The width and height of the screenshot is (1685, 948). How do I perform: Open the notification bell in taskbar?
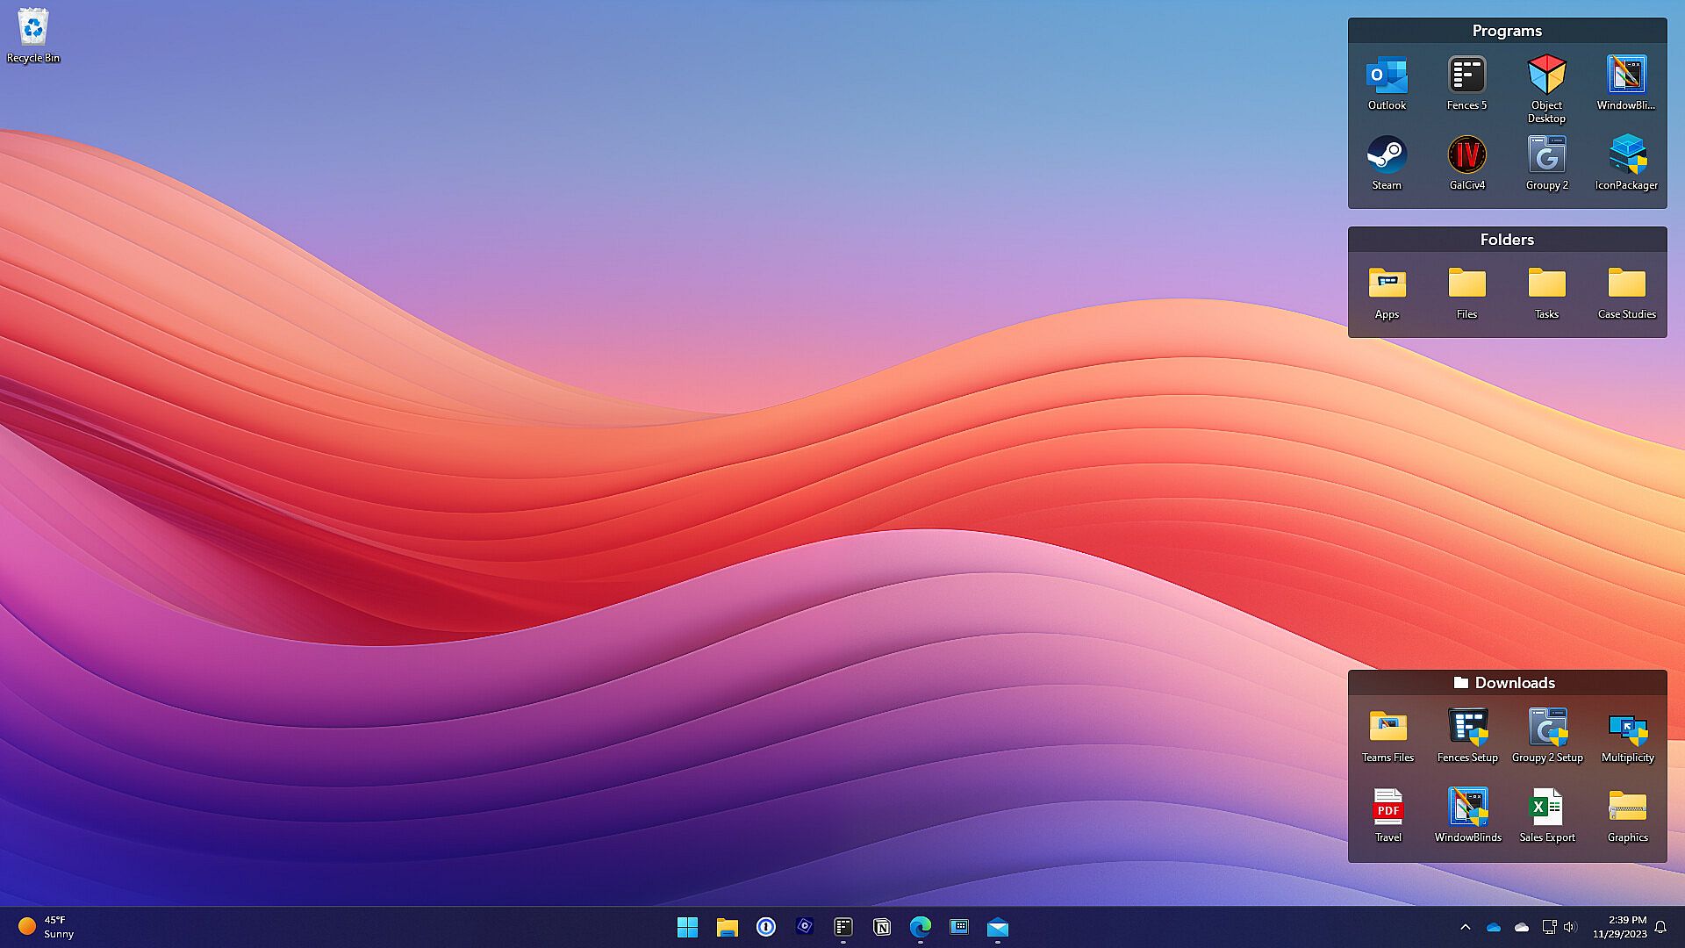pos(1660,927)
